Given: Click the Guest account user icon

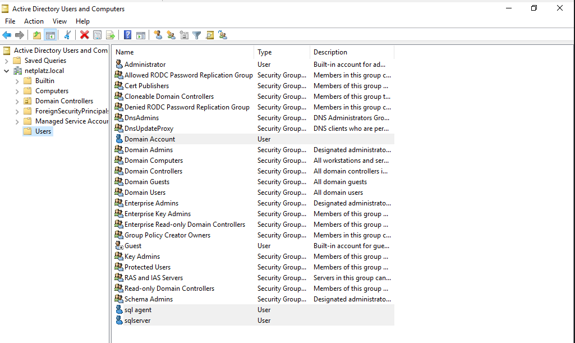Looking at the screenshot, I should (119, 246).
